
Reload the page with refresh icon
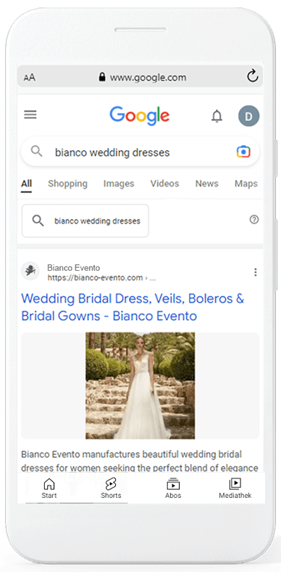click(x=252, y=76)
